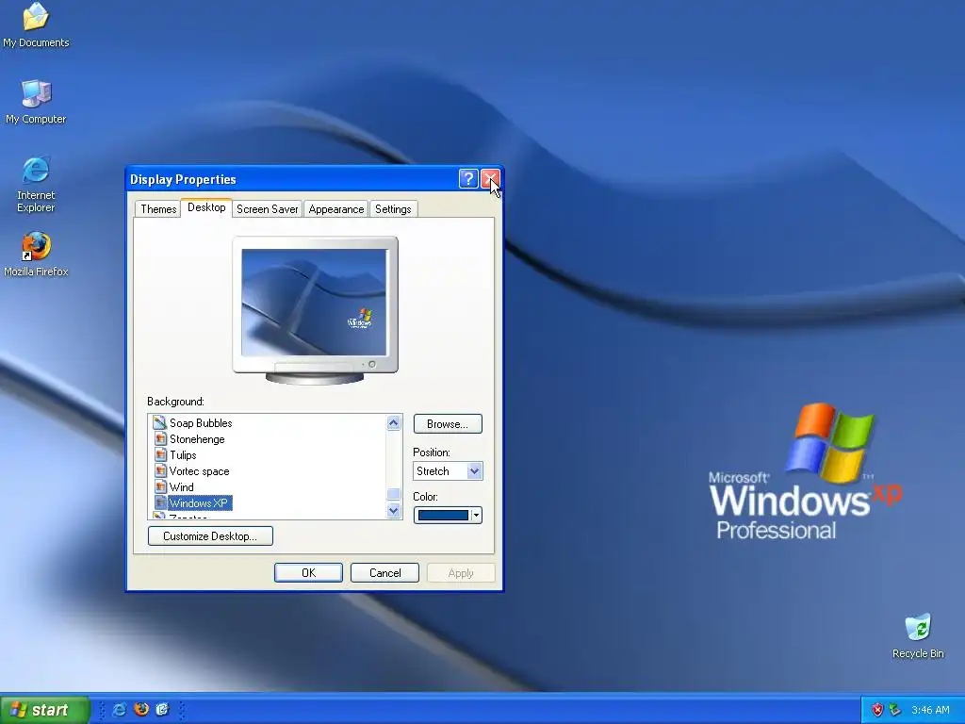Click the red security shield tray icon
965x724 pixels.
click(x=877, y=710)
